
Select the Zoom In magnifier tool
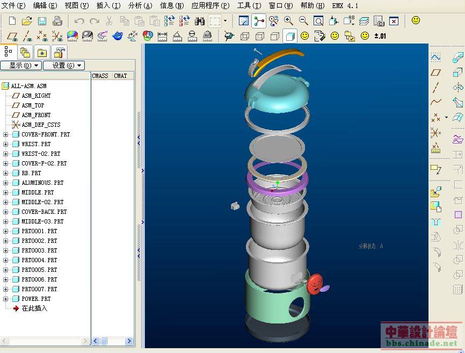pyautogui.click(x=288, y=21)
